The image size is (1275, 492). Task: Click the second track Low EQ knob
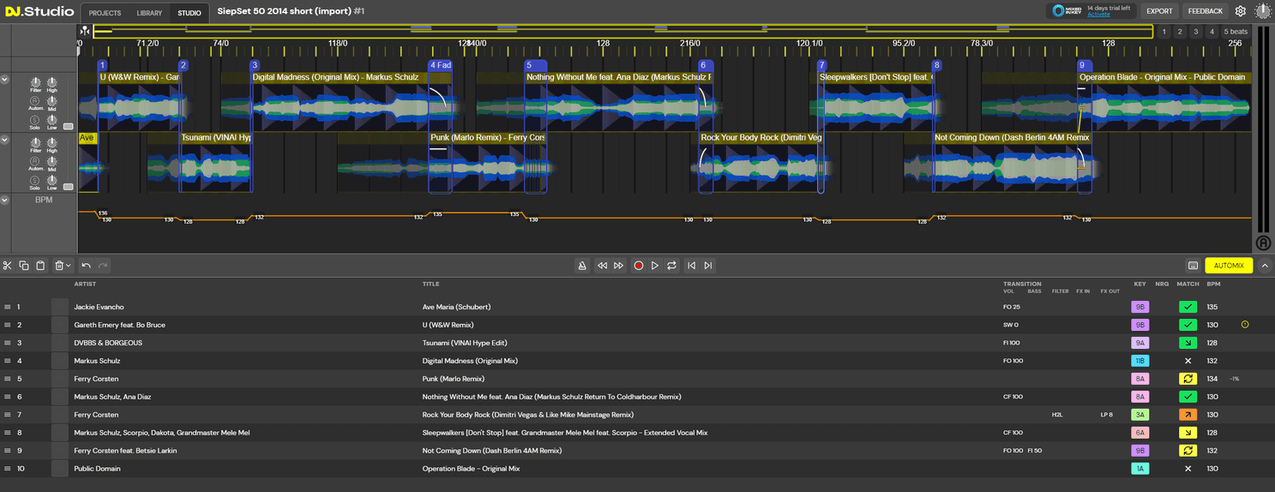tap(52, 180)
